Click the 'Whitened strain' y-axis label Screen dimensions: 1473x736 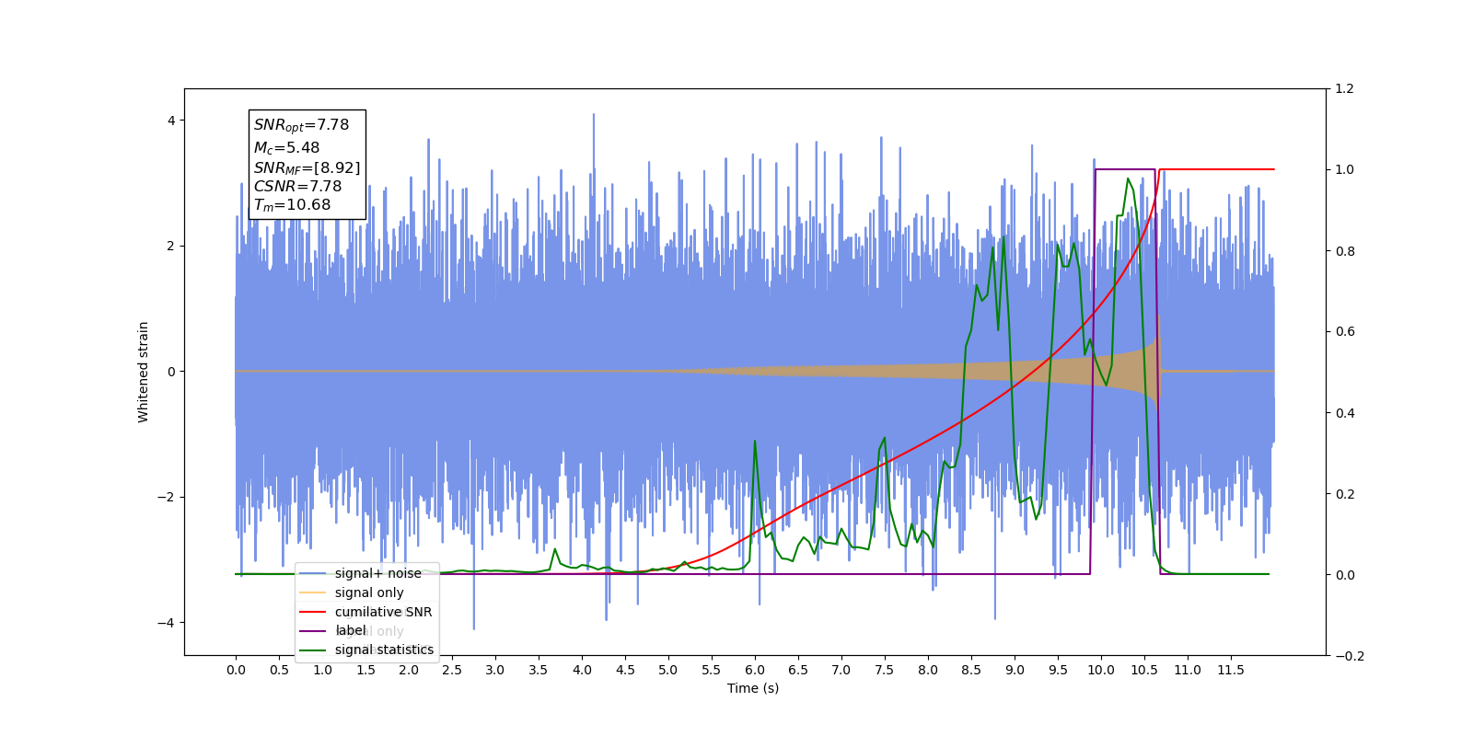[x=143, y=372]
